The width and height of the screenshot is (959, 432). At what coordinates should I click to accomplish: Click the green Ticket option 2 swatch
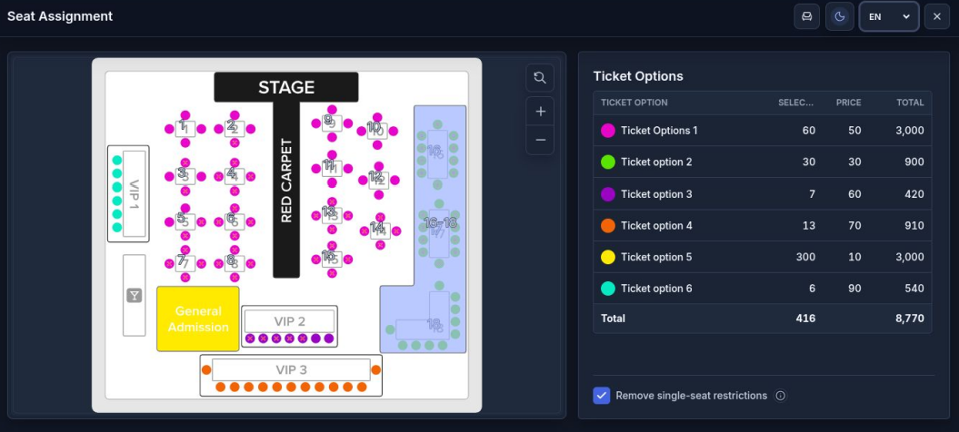pos(608,162)
